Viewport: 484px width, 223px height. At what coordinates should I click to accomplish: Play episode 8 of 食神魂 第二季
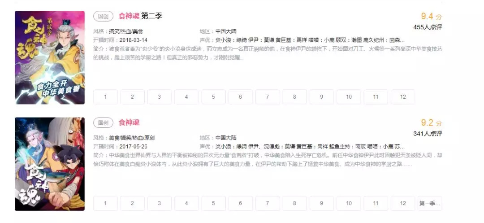point(295,96)
